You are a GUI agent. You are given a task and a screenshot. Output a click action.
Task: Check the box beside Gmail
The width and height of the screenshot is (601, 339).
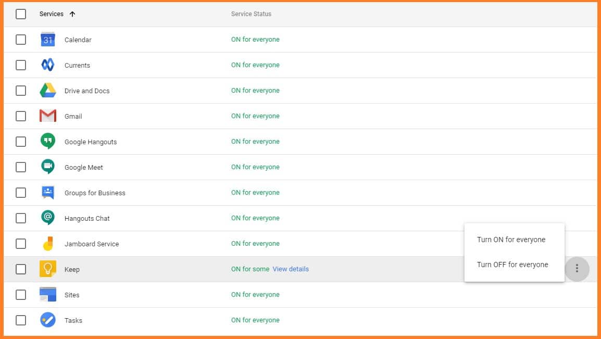[x=21, y=116]
